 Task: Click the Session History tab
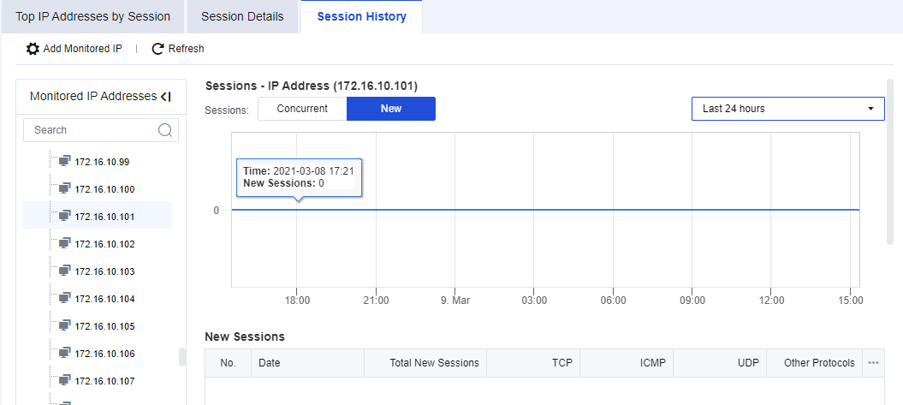[361, 16]
